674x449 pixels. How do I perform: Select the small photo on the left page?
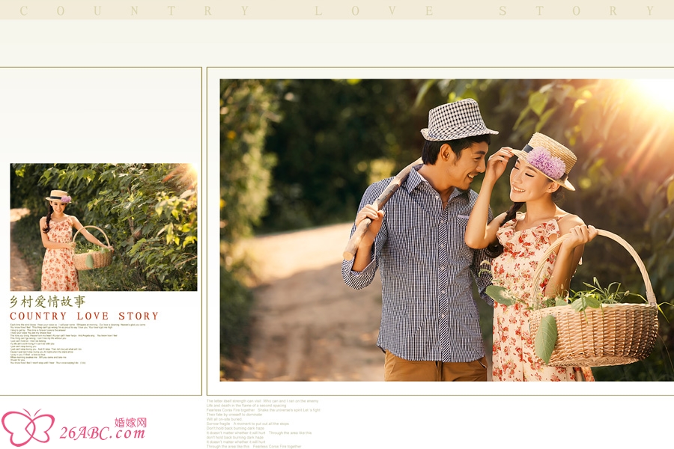pos(103,227)
